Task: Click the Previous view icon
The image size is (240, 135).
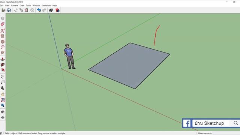Action: point(3,105)
